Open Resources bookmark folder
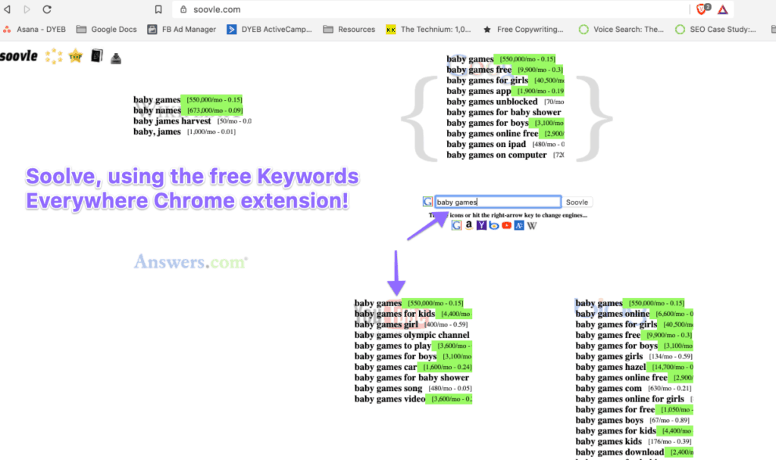This screenshot has width=776, height=460. [x=349, y=30]
